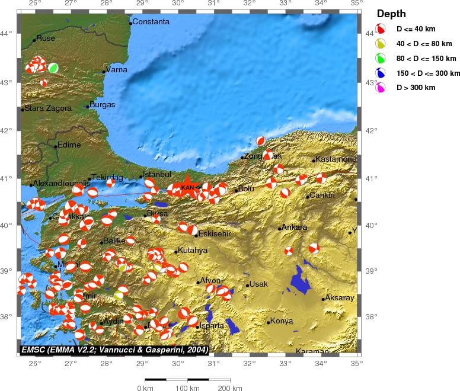The width and height of the screenshot is (460, 391).
Task: Click the EMSC EMMA V2.2 credit text
Action: pos(114,350)
